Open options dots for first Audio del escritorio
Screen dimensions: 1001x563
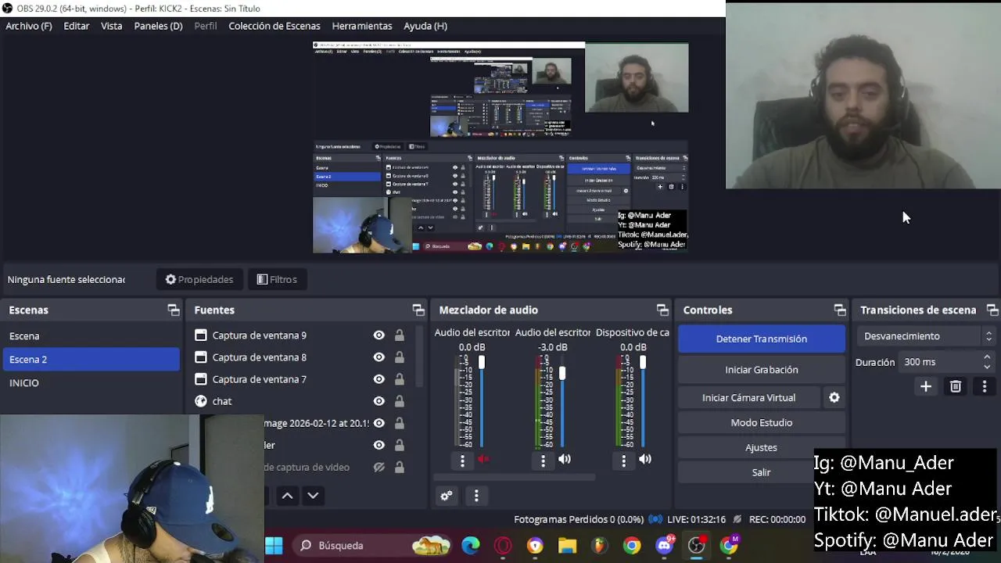pos(462,461)
